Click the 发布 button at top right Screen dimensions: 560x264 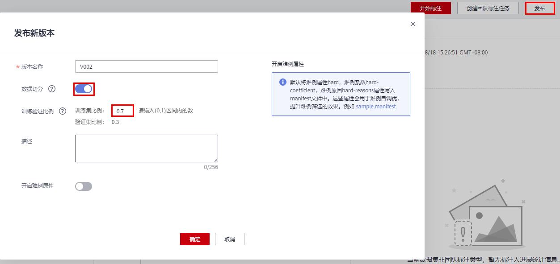coord(539,8)
